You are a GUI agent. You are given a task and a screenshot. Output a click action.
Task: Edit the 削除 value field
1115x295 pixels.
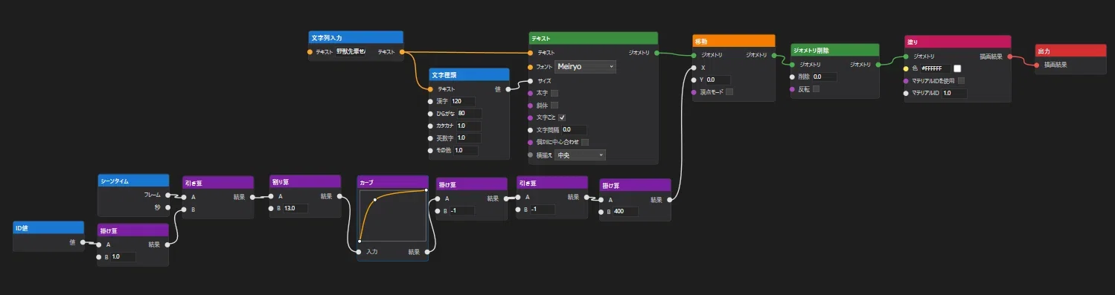pos(825,77)
